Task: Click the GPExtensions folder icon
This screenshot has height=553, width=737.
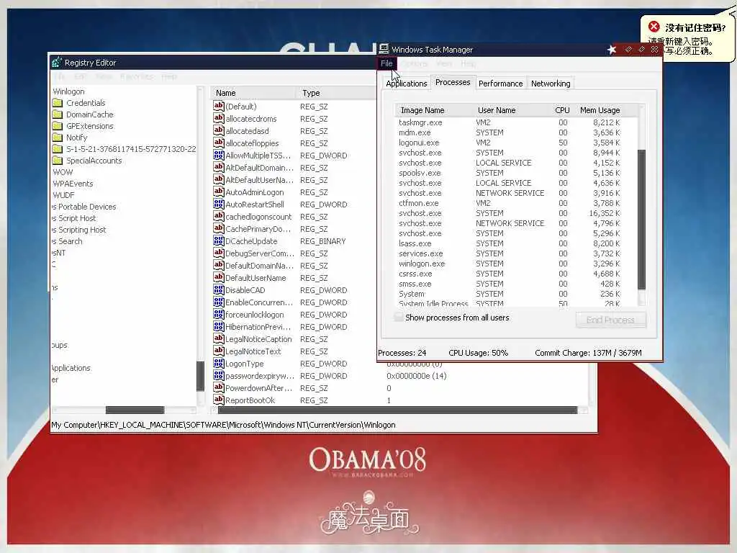Action: pyautogui.click(x=58, y=126)
